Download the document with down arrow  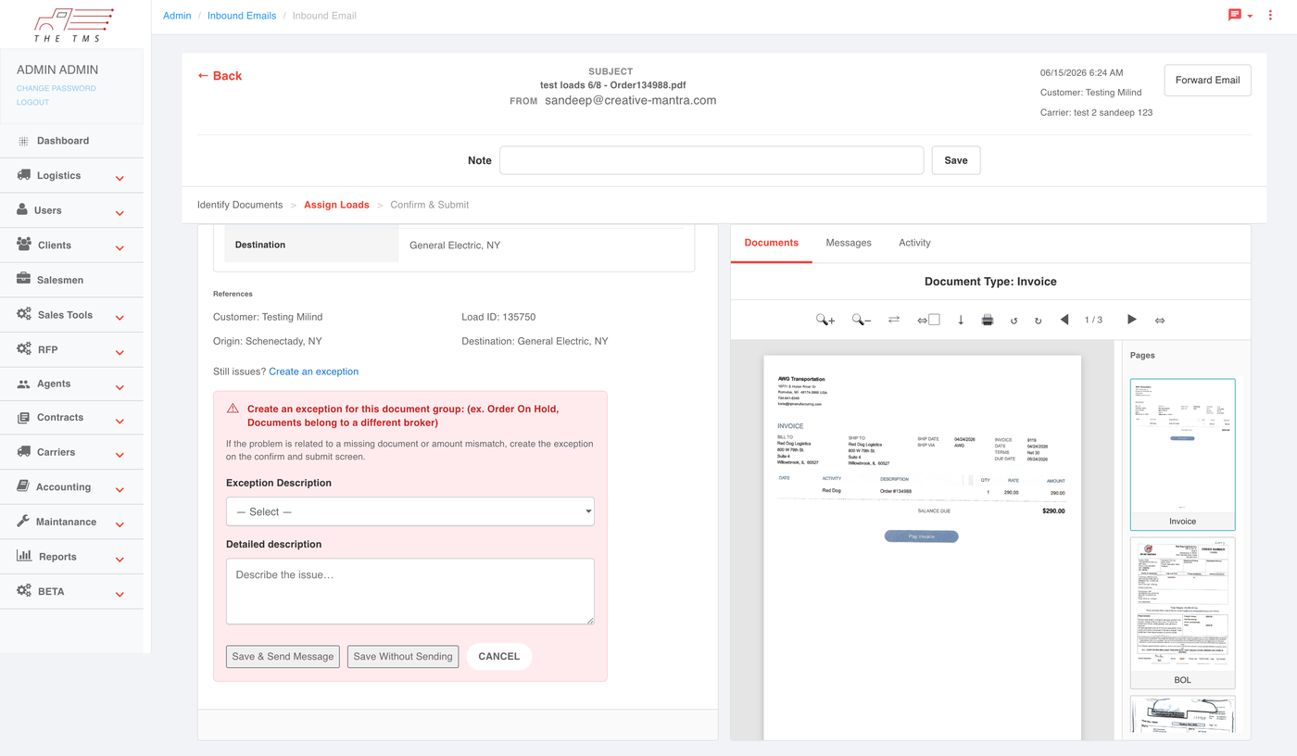point(961,320)
